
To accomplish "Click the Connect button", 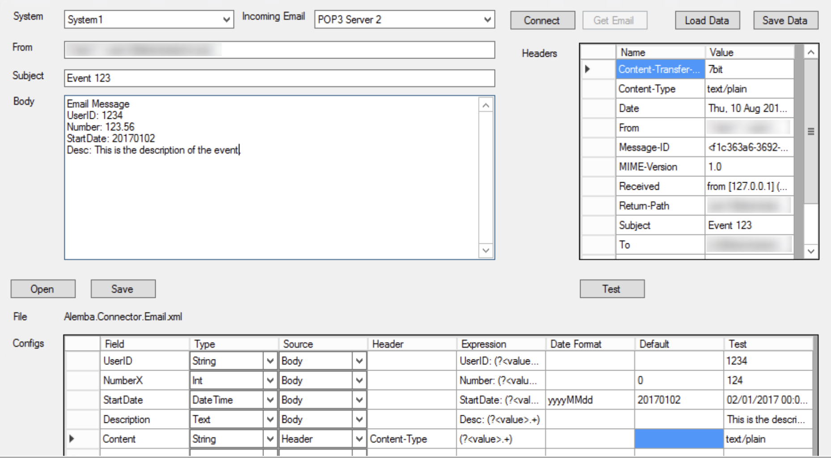I will tap(542, 21).
